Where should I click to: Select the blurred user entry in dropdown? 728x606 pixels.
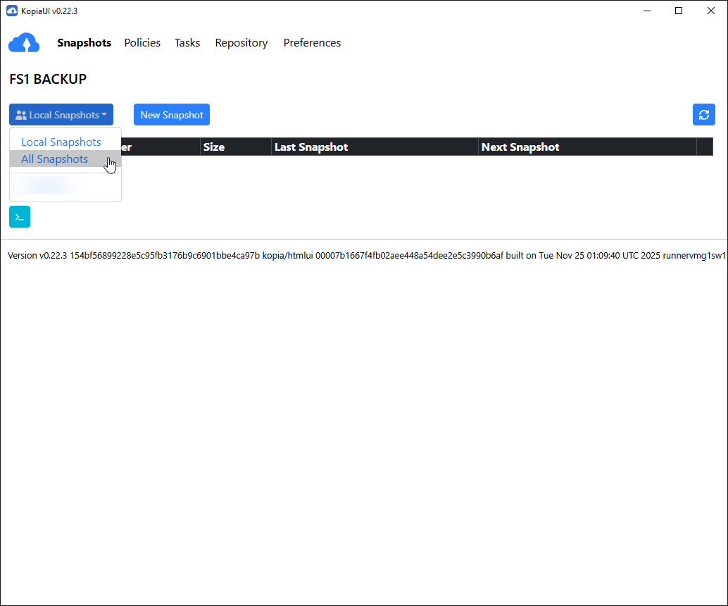(46, 185)
